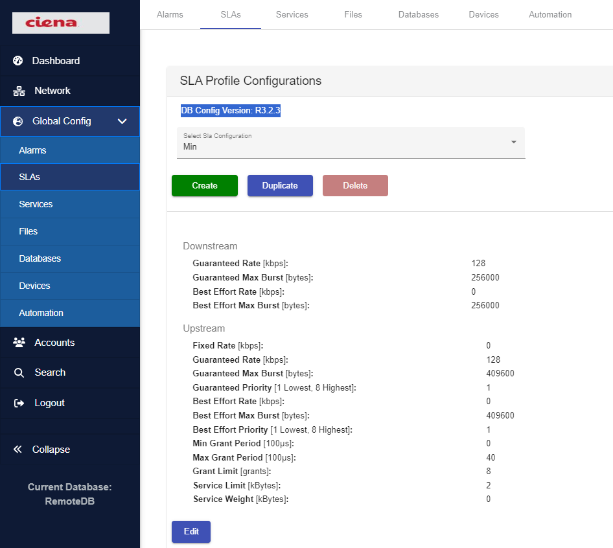Click the Service Weight [kBytes] label
Viewport: 613px width, 548px height.
pos(241,499)
